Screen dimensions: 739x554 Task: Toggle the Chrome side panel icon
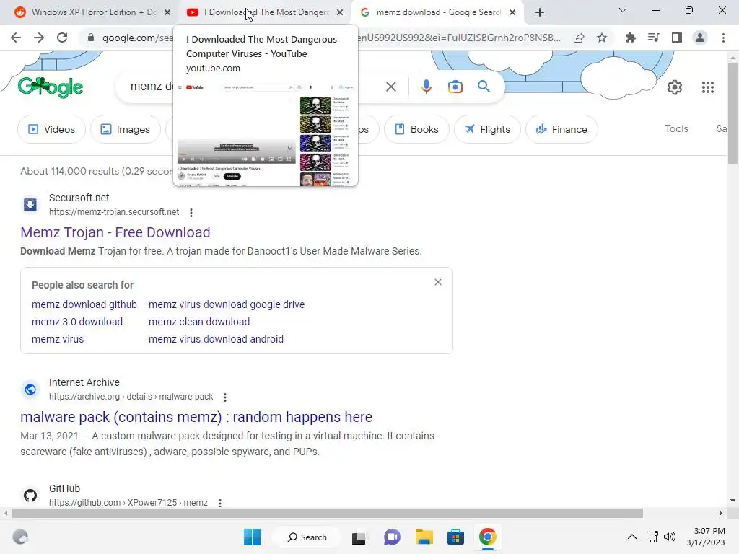(677, 38)
